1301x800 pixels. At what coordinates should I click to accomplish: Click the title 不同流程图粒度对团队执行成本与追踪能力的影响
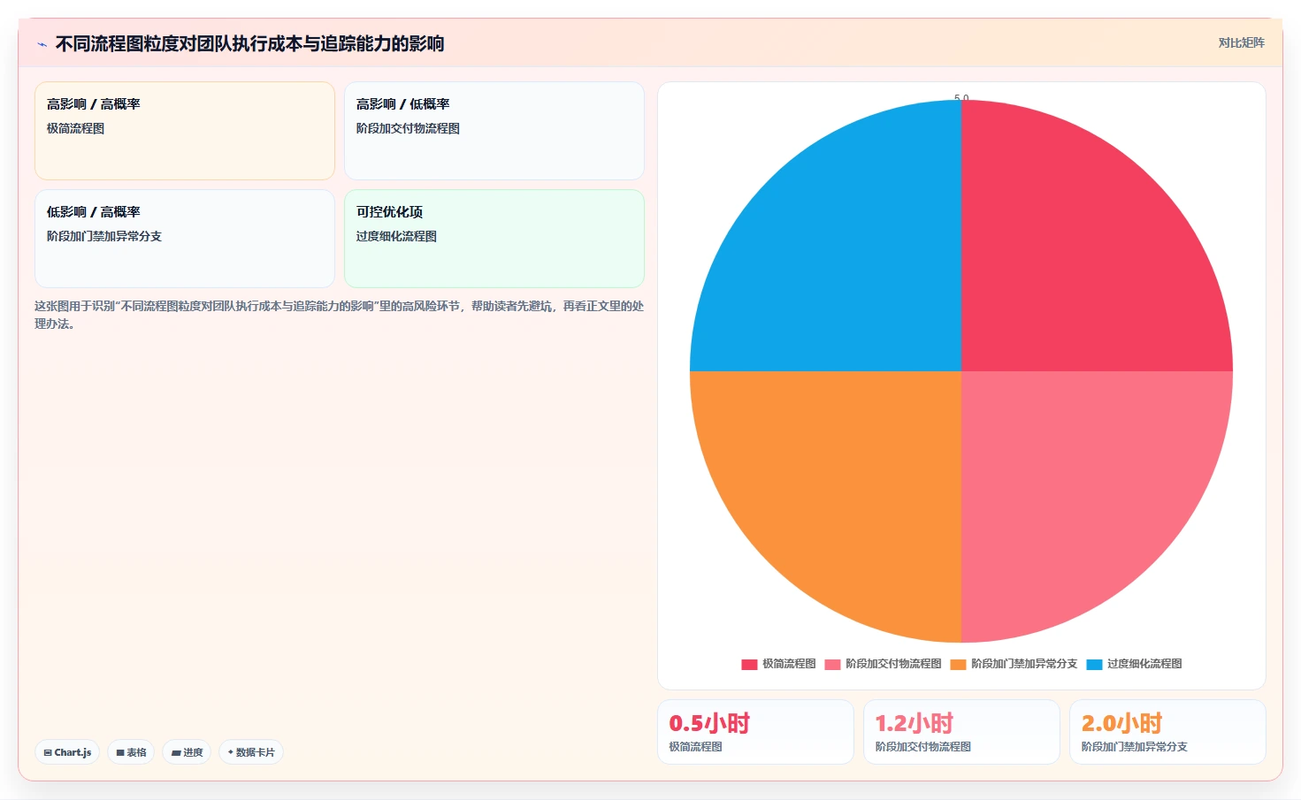[x=250, y=43]
